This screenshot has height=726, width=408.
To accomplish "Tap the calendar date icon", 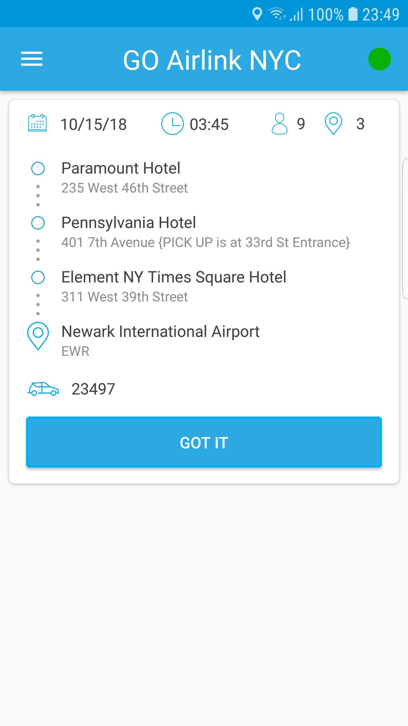I will [37, 123].
